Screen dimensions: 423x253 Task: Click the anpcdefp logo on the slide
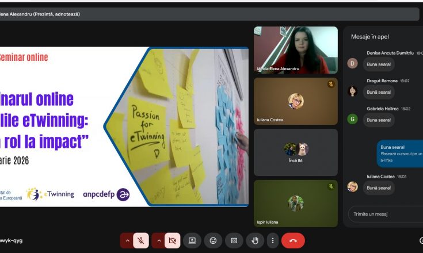pos(106,194)
